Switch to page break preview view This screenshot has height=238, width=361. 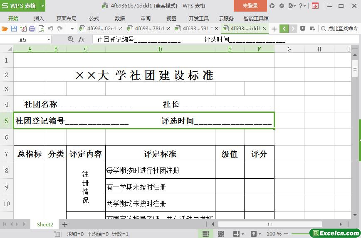click(221, 234)
